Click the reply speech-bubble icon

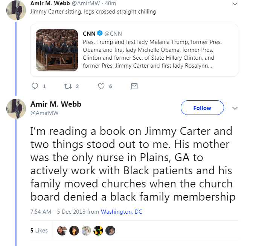coord(35,86)
